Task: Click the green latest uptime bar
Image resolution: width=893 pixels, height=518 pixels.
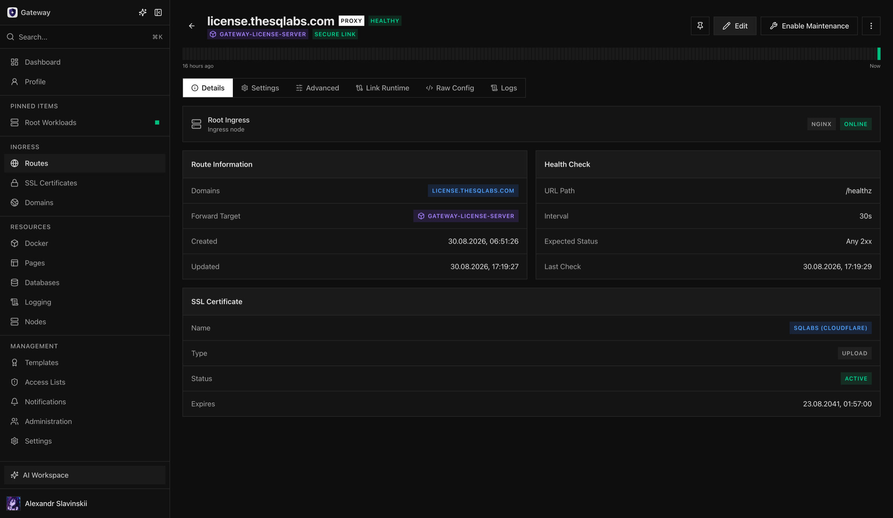Action: pos(879,54)
